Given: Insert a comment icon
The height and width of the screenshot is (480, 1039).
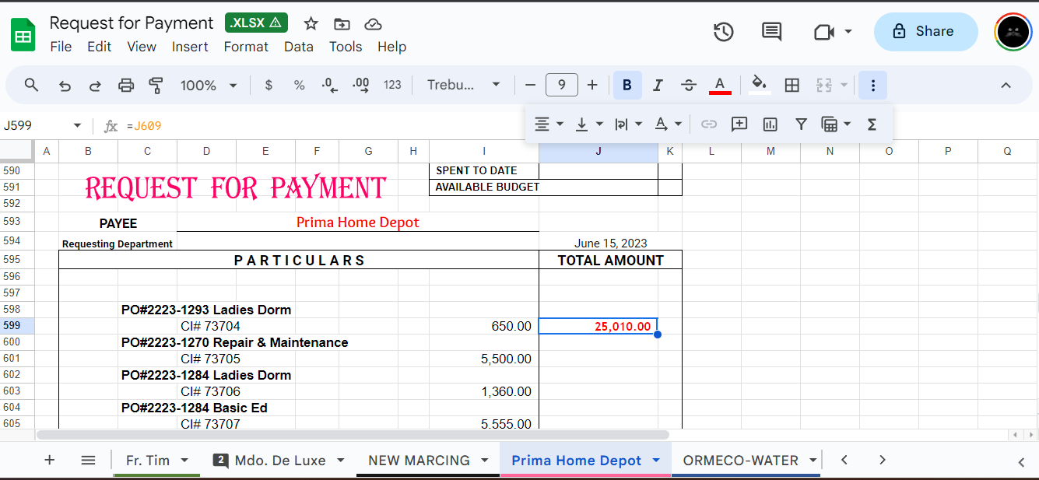Looking at the screenshot, I should [739, 124].
